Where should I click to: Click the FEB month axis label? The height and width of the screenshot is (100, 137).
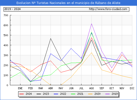pyautogui.click(x=30, y=88)
